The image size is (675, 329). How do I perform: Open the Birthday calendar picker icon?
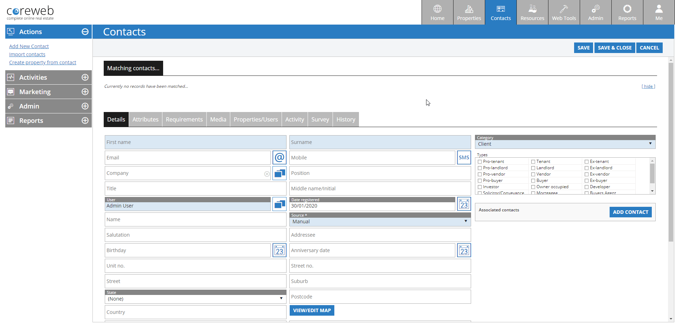pyautogui.click(x=279, y=250)
